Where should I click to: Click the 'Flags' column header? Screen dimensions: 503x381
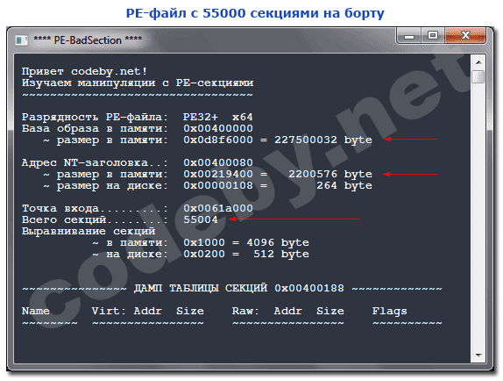coord(389,312)
